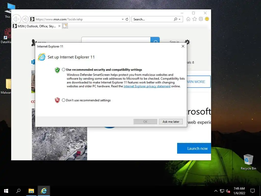Click the green shield recommended icon
Image resolution: width=261 pixels, height=196 pixels.
point(57,70)
